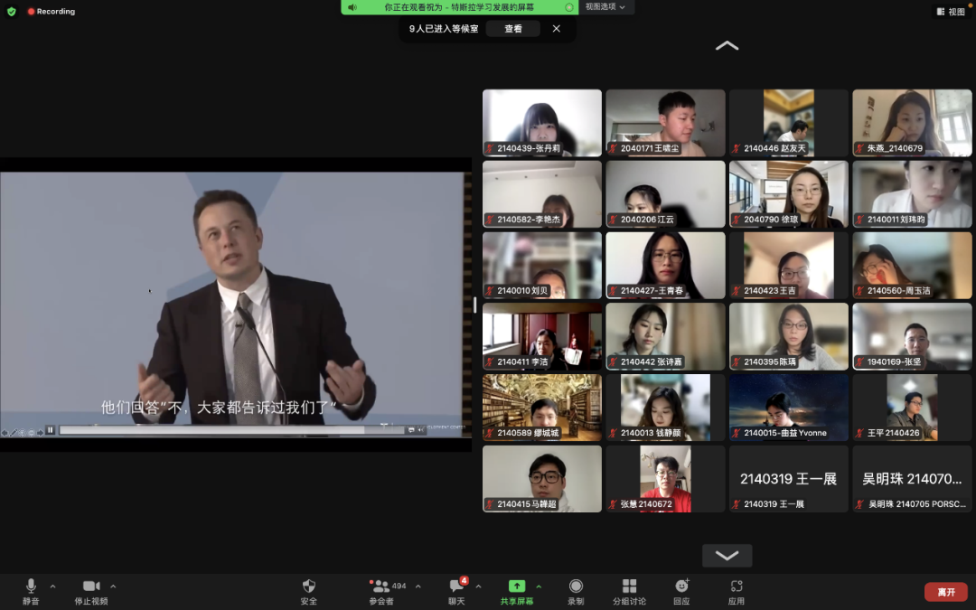Go to previous gallery page arrow
The height and width of the screenshot is (610, 976).
[727, 45]
